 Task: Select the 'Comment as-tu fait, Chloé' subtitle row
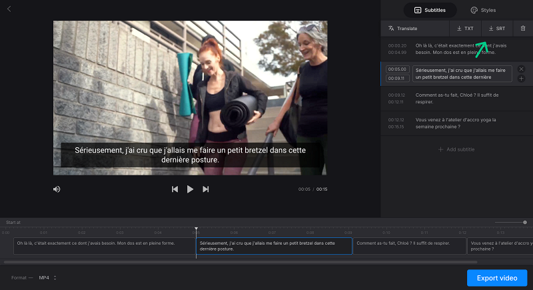pos(457,99)
